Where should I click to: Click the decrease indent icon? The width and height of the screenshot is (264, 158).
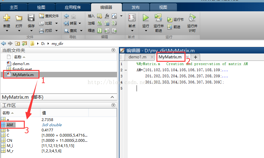point(114,31)
